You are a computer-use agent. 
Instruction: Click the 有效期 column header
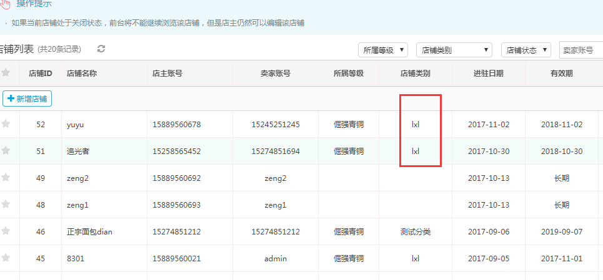tap(561, 74)
